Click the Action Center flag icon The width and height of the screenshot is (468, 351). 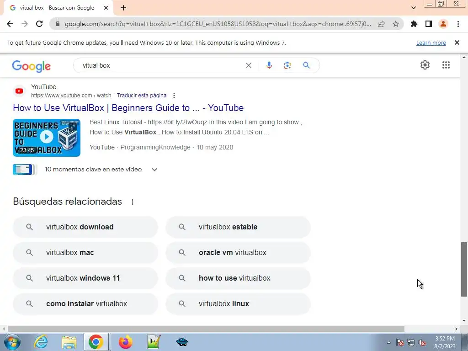point(400,342)
